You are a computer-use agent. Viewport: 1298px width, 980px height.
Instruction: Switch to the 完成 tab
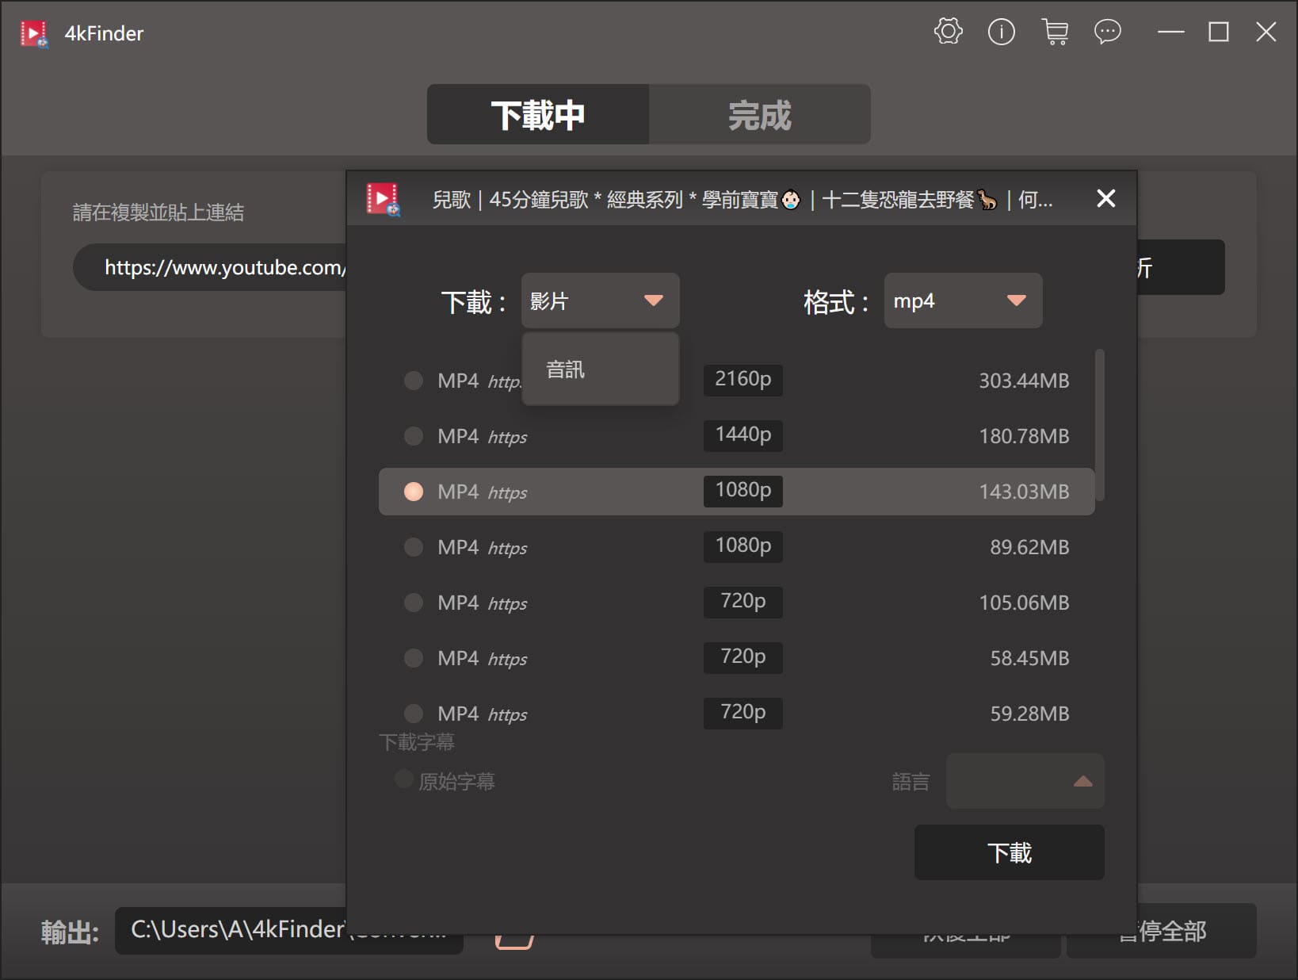(x=760, y=114)
